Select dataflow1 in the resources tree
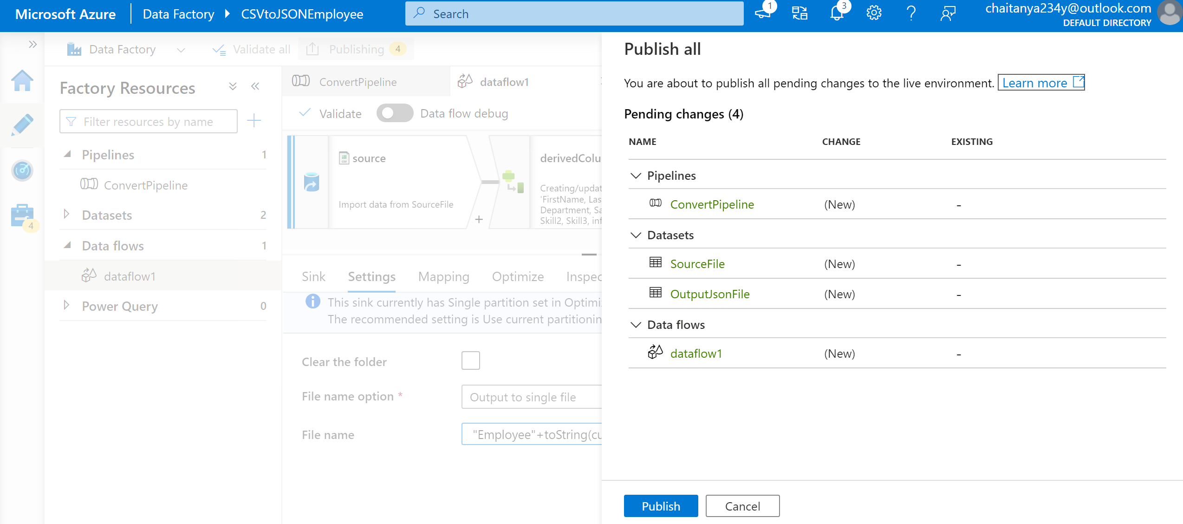Screen dimensions: 1183x524 pos(163,276)
